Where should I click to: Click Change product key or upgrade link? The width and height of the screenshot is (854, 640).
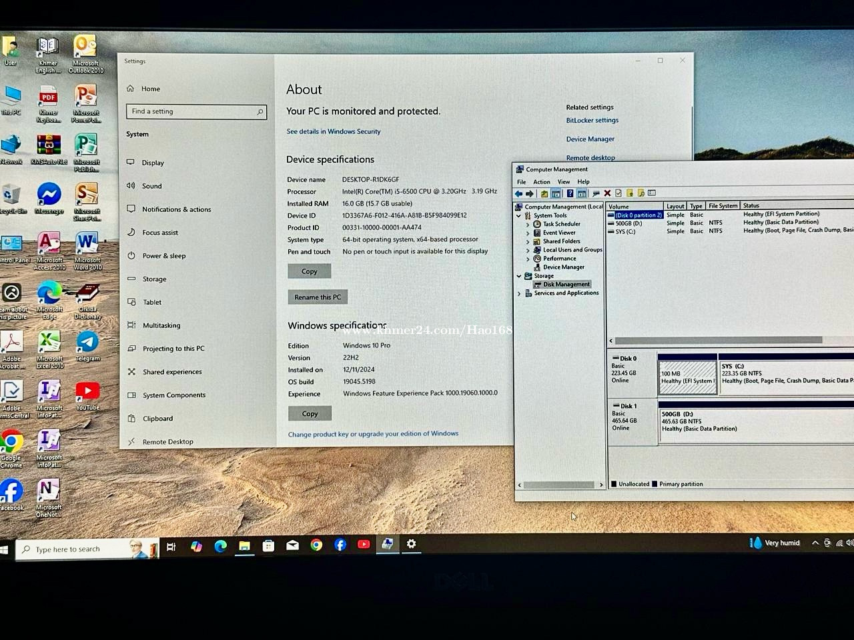(373, 434)
